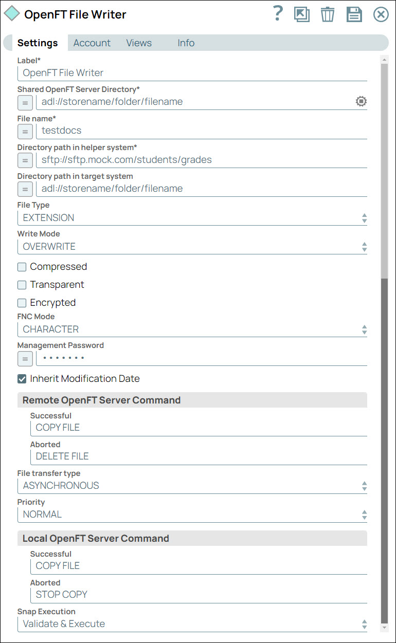Image resolution: width=396 pixels, height=643 pixels.
Task: Toggle expression mode for Shared OpenFT Server Directory
Action: pos(25,102)
